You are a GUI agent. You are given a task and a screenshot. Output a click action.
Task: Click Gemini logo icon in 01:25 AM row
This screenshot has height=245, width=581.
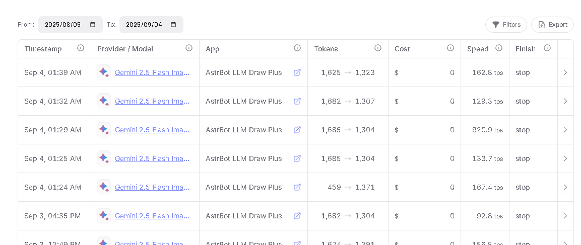pos(104,158)
